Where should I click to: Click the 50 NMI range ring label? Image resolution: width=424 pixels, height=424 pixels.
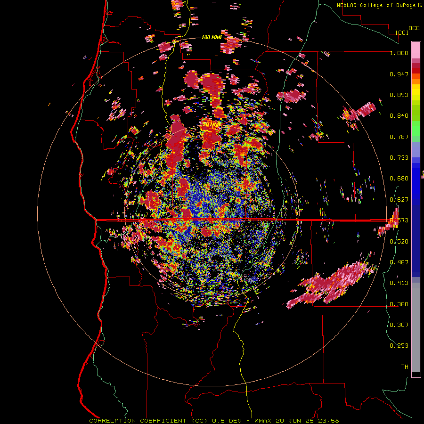click(x=212, y=125)
